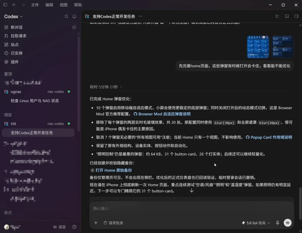Open the first attached dashboard screenshot
Image resolution: width=302 pixels, height=233 pixels.
pyautogui.click(x=258, y=47)
